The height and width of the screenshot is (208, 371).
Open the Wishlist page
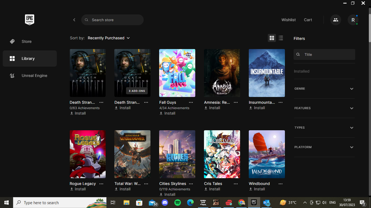click(x=288, y=20)
